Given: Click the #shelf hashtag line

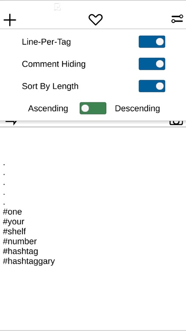Looking at the screenshot, I should [x=14, y=231].
